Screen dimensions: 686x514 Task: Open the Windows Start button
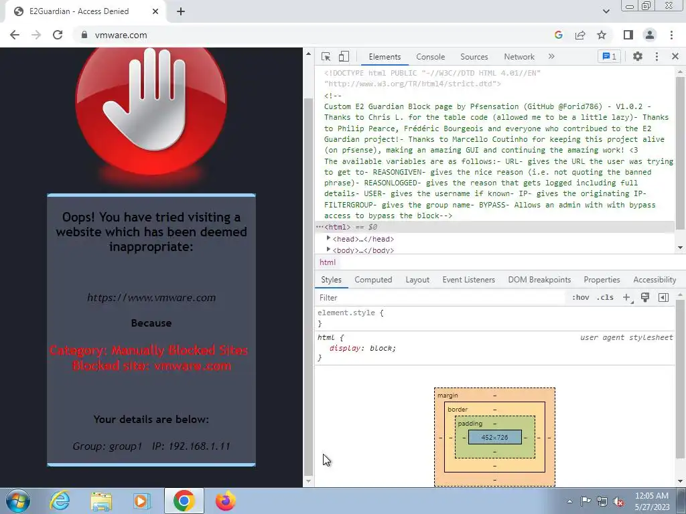[17, 501]
